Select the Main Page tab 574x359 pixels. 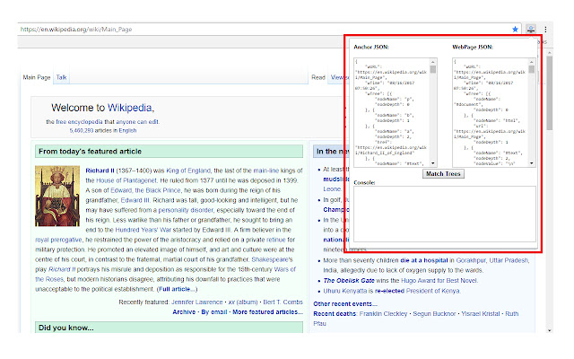(x=38, y=78)
